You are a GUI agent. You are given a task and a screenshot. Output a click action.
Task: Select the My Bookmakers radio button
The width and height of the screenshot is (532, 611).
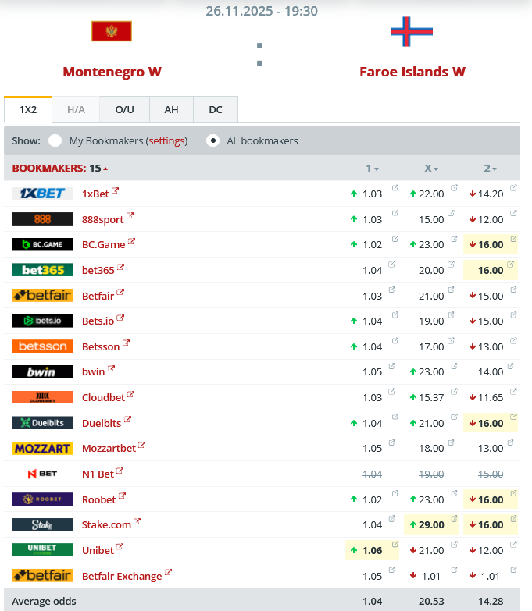coord(55,141)
